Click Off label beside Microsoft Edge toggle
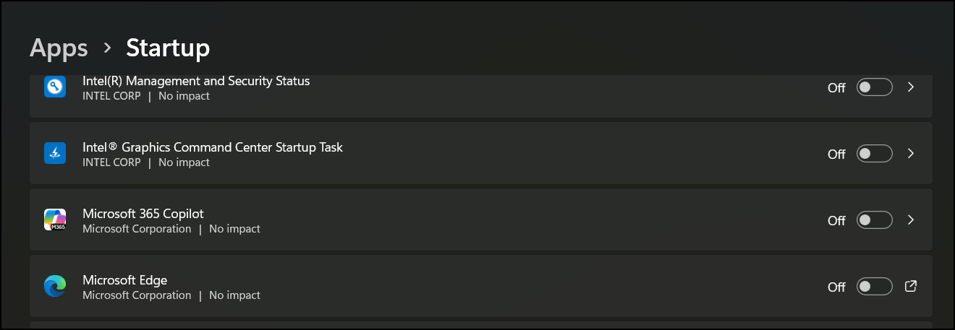This screenshot has width=955, height=330. [836, 287]
